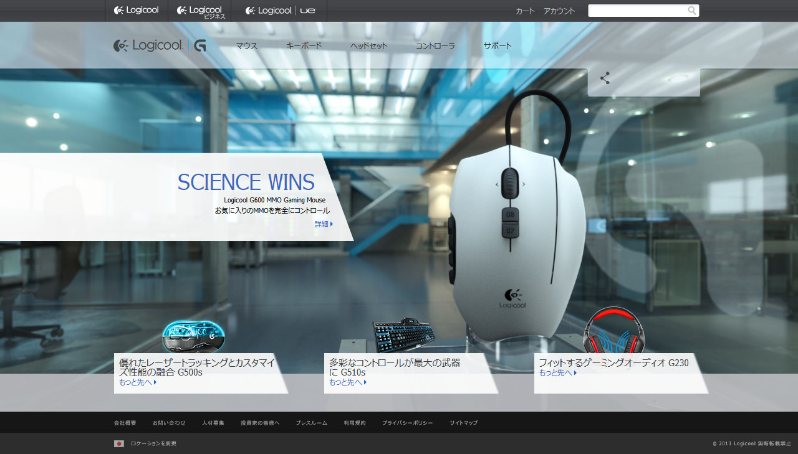Open the 投資家の皆様へ footer link
Screen dimensions: 798x454
(260, 423)
